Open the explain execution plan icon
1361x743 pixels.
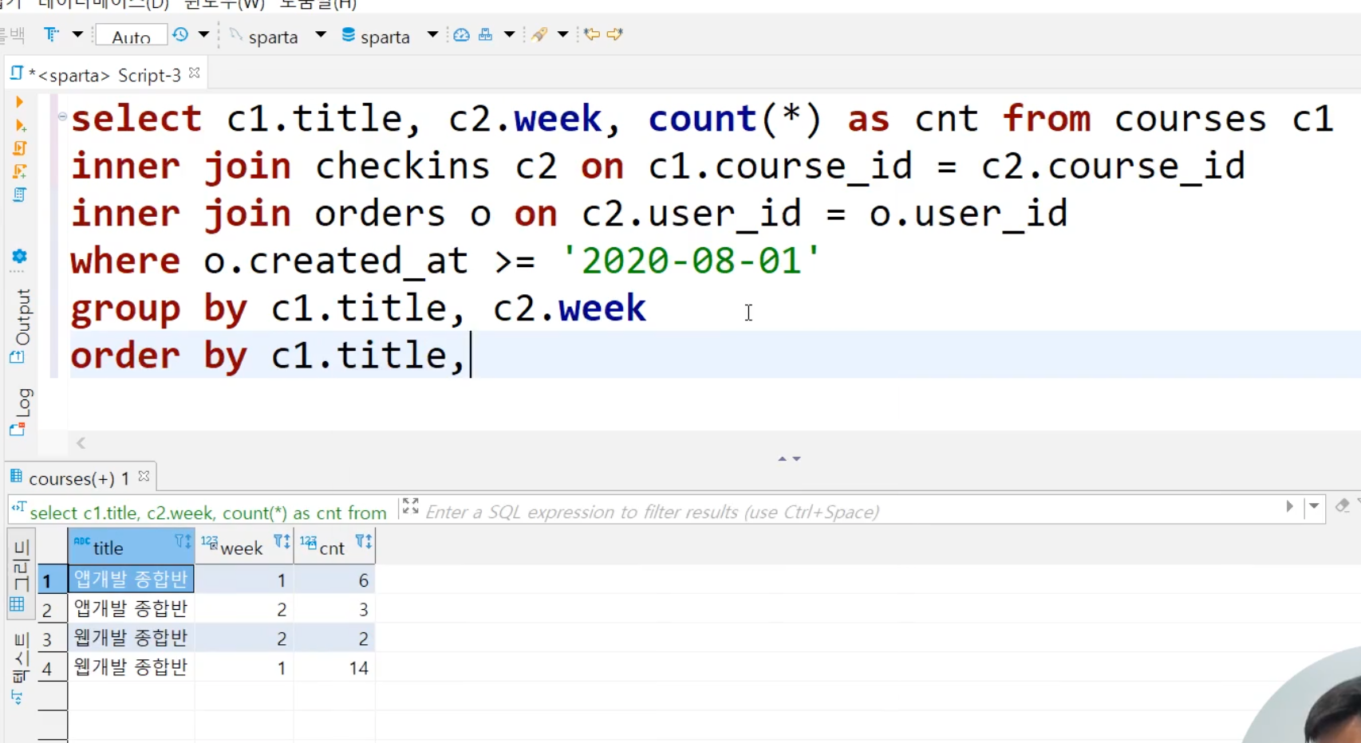point(20,195)
